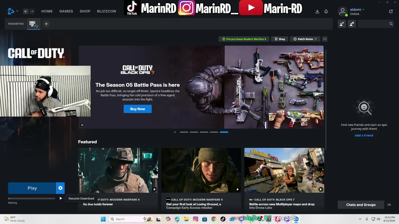Go back with the left arrow

point(26,11)
